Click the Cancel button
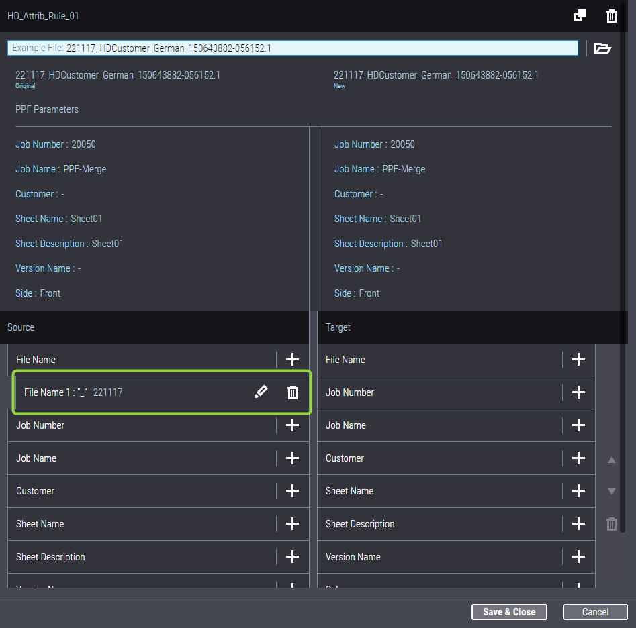This screenshot has height=628, width=636. [595, 612]
